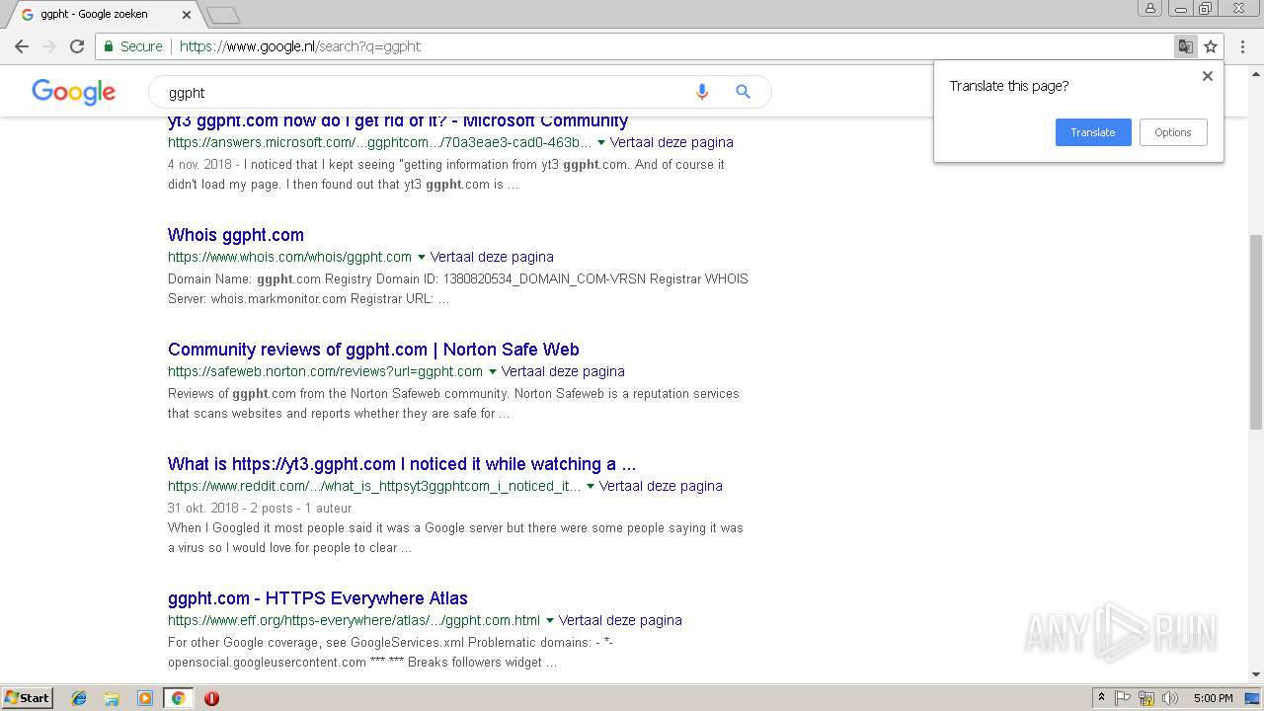Click the Action Center flag tray icon
Viewport: 1264px width, 711px height.
click(1123, 698)
